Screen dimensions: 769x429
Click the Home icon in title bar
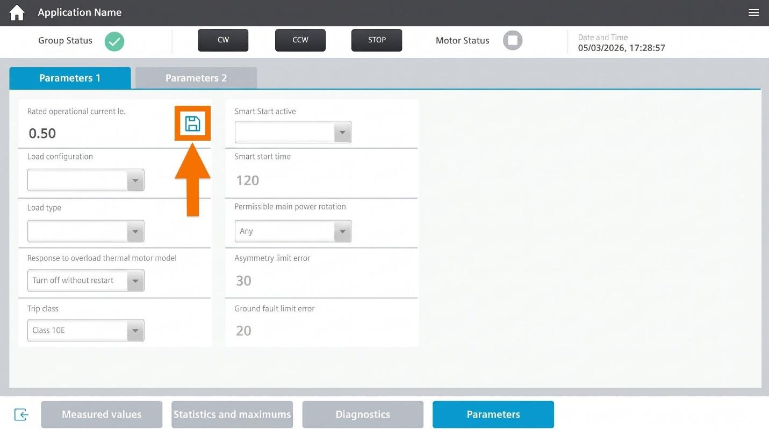point(17,12)
